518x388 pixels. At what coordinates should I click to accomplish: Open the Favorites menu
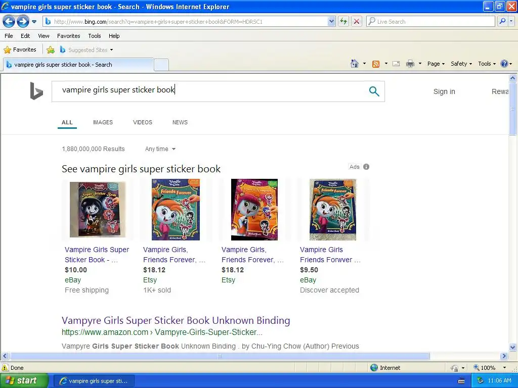click(69, 36)
